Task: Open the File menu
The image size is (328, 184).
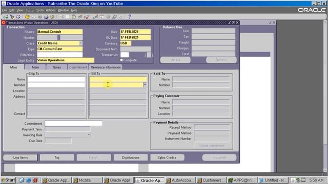Action: [5, 10]
